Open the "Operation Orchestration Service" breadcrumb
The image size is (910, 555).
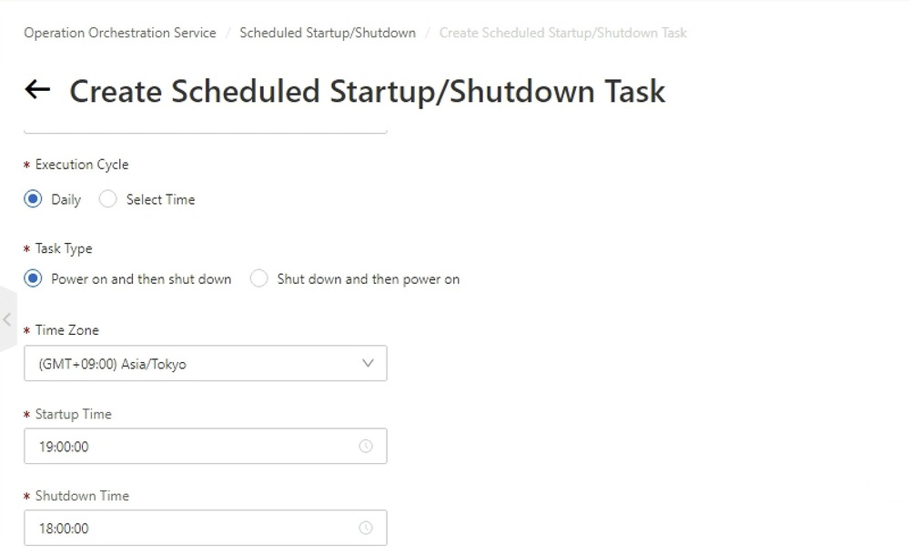pos(118,32)
